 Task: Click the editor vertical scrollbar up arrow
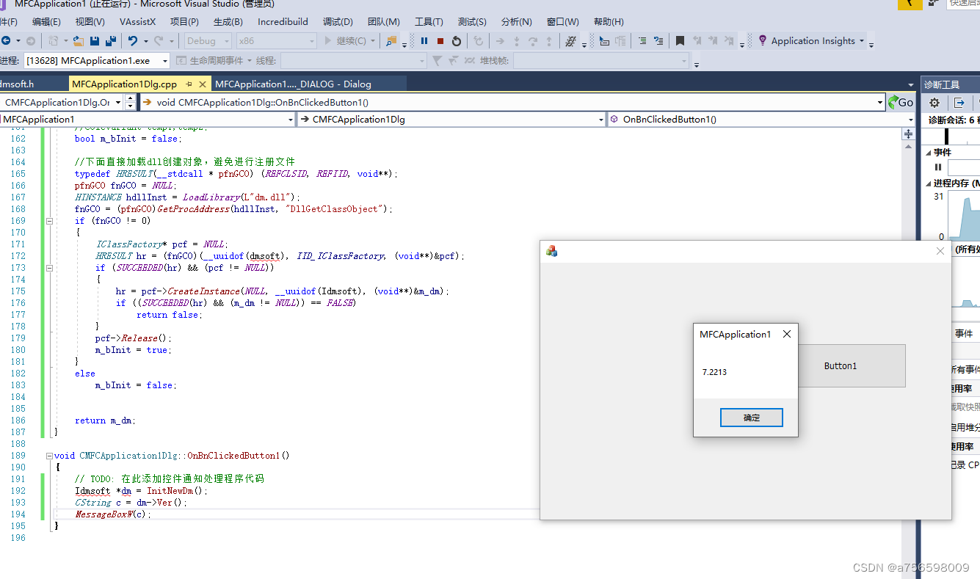pos(909,145)
